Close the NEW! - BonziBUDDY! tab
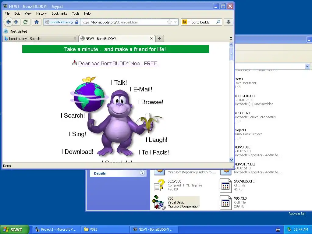312x234 pixels. 151,38
